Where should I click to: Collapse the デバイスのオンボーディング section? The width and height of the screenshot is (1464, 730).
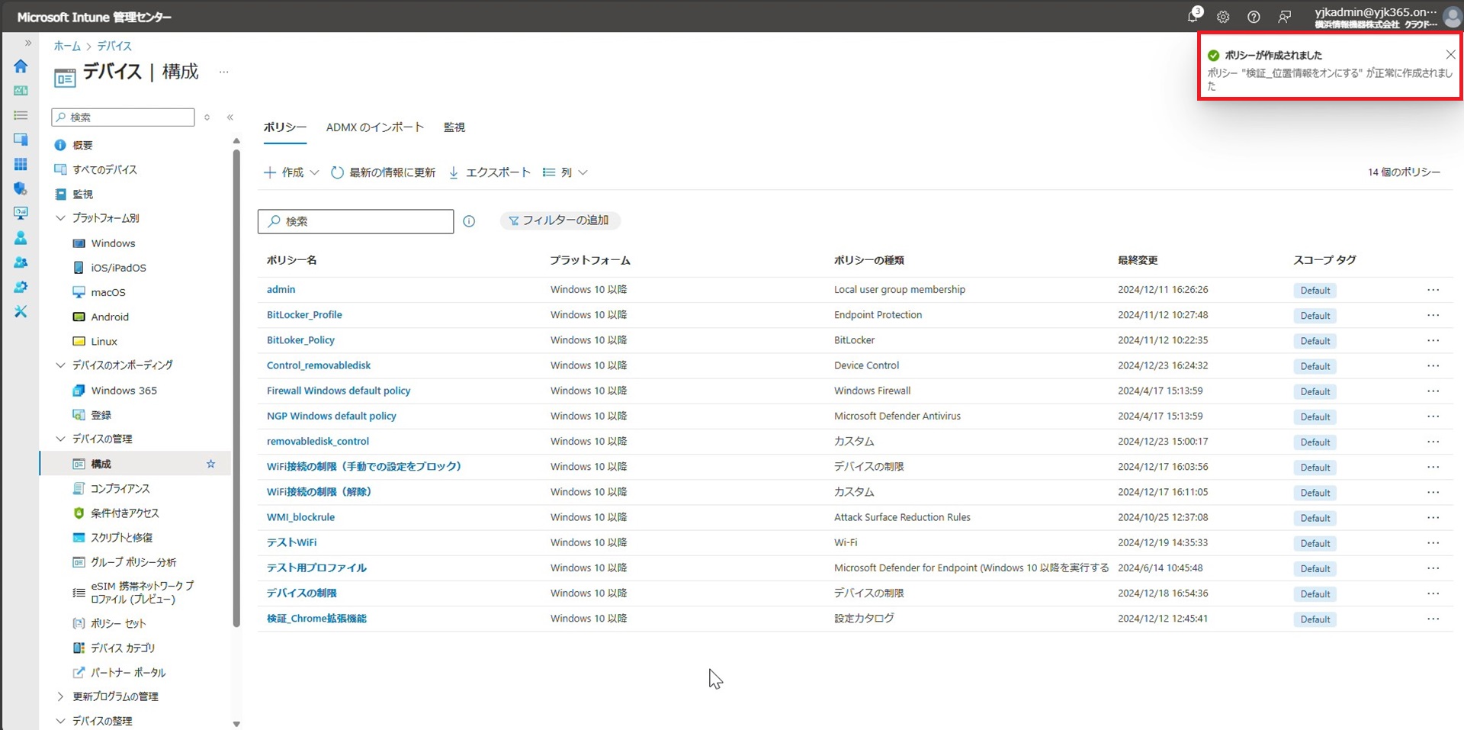(61, 365)
